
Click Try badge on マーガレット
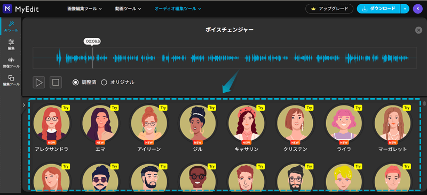407,108
